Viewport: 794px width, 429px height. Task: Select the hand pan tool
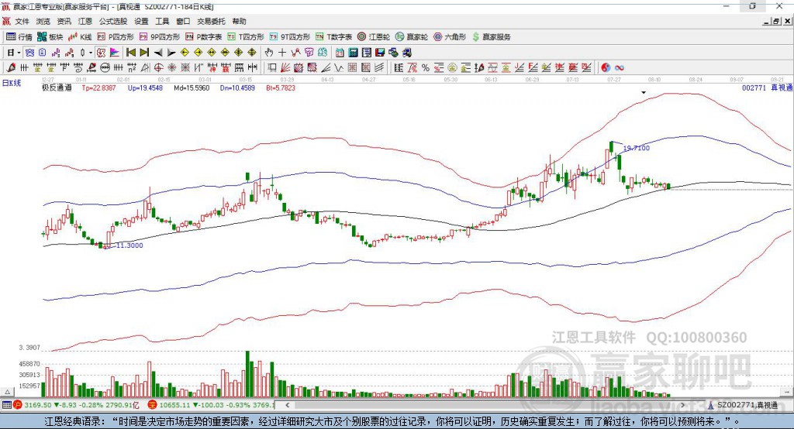coord(269,53)
